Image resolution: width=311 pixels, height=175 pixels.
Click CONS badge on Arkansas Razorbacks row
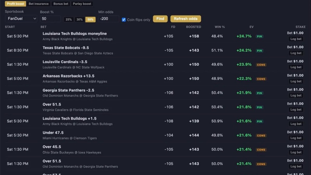[x=261, y=79]
